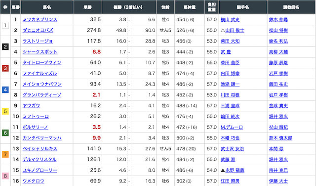Viewport: 316px width, 186px height.
Task: Open horse グランパラディーゾ link
Action: click(42, 95)
